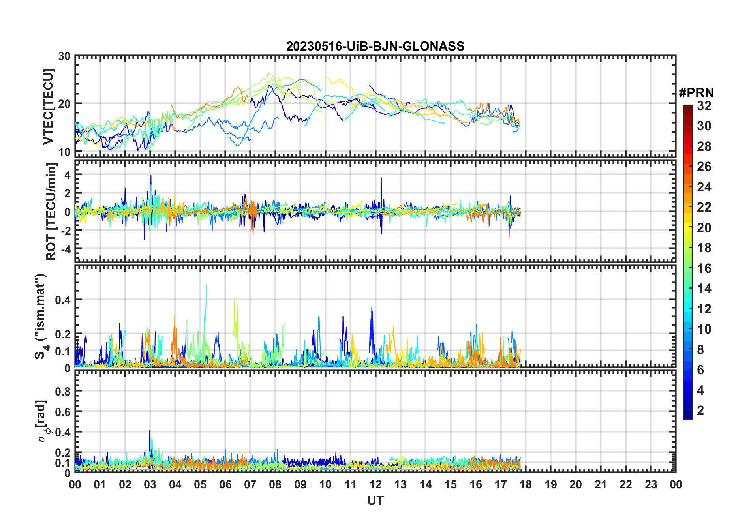751x525 pixels.
Task: Click colorbar tick label "6"
Action: 700,370
